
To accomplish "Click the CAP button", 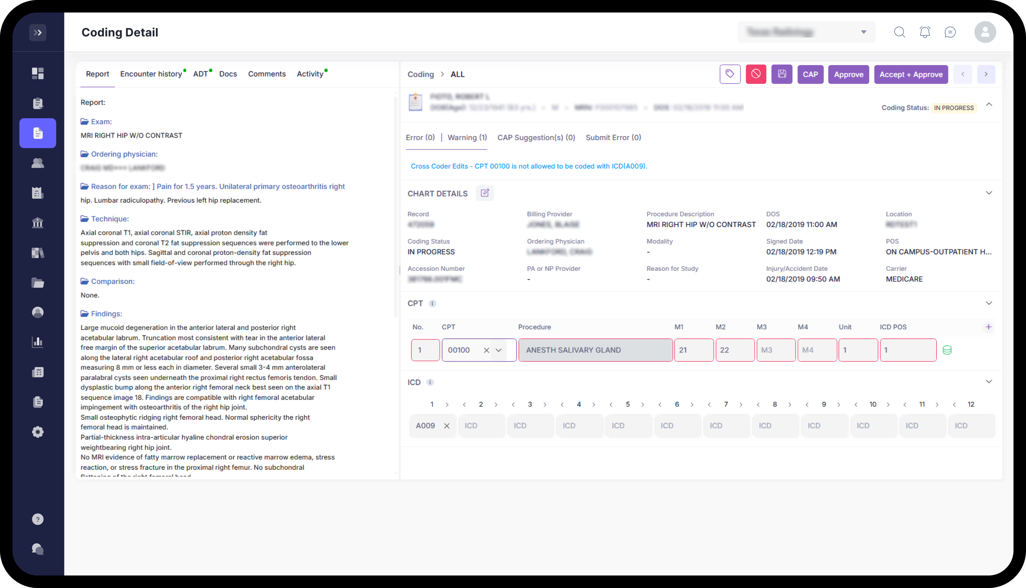I will 810,74.
